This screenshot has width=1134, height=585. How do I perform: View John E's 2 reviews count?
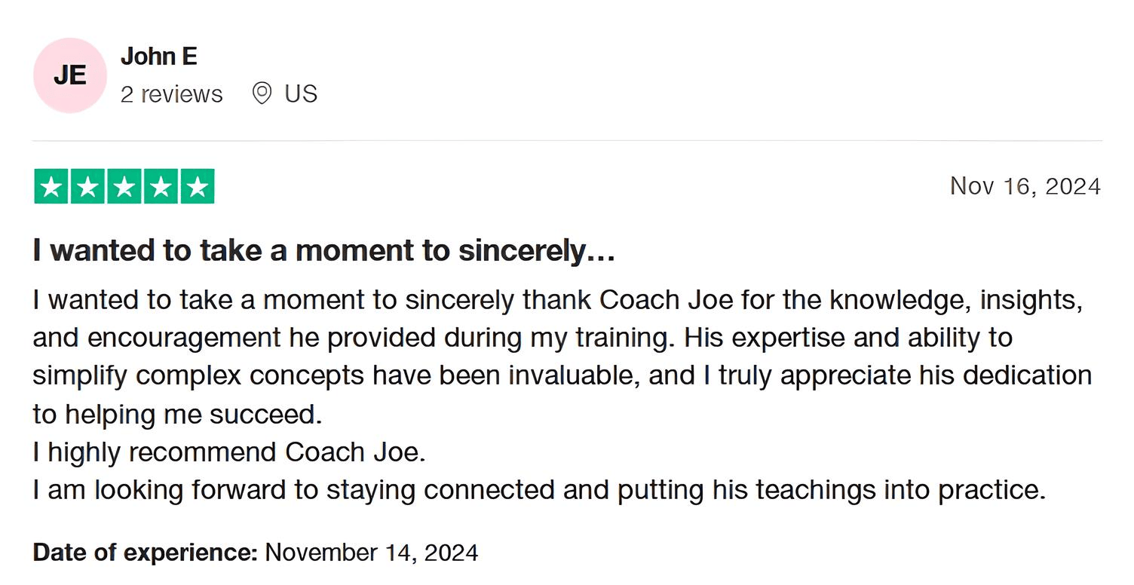[172, 94]
